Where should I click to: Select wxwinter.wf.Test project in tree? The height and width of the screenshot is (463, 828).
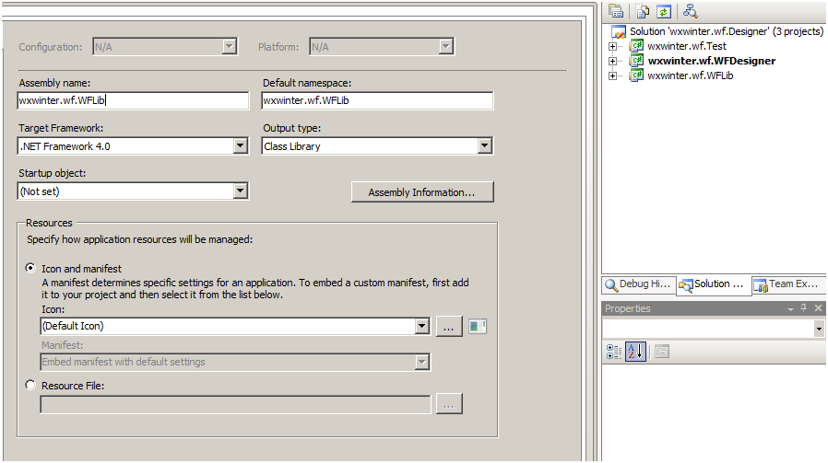pyautogui.click(x=687, y=46)
